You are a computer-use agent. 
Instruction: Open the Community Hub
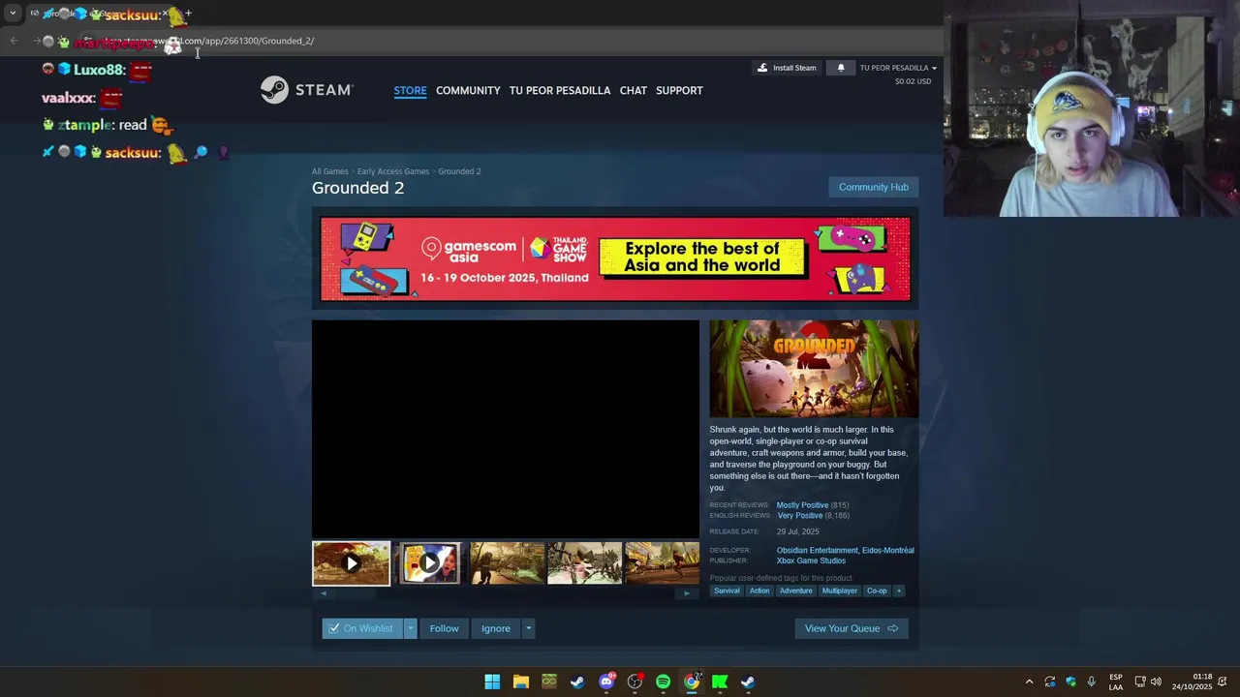[x=874, y=187]
